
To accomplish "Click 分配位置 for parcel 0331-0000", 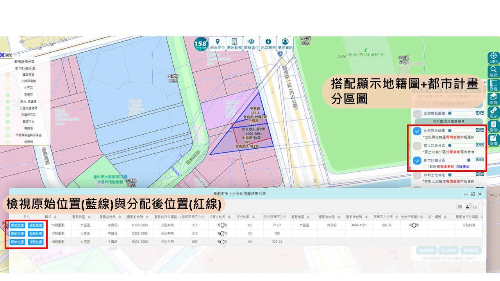I will pyautogui.click(x=36, y=242).
